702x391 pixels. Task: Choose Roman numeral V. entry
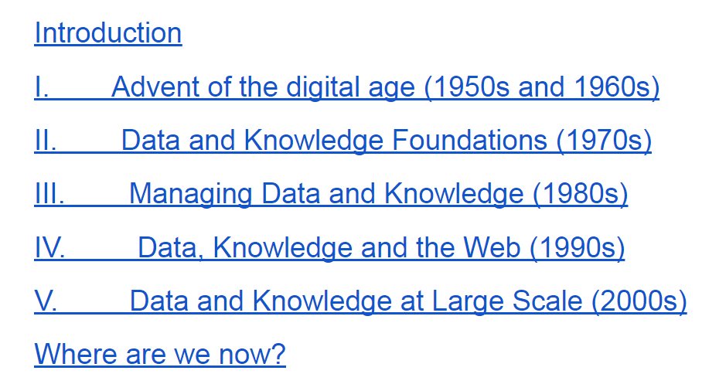pos(46,301)
